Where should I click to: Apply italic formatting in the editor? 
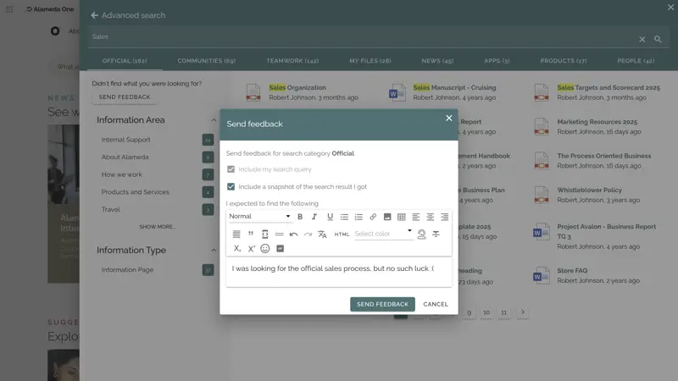click(314, 217)
